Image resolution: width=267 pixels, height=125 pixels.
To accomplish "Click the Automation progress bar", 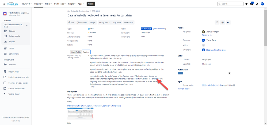I will coord(193,73).
